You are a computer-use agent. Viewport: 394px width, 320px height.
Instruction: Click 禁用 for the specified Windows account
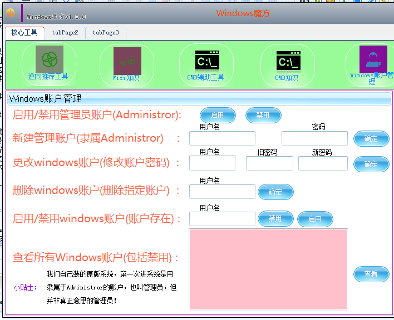tap(275, 219)
